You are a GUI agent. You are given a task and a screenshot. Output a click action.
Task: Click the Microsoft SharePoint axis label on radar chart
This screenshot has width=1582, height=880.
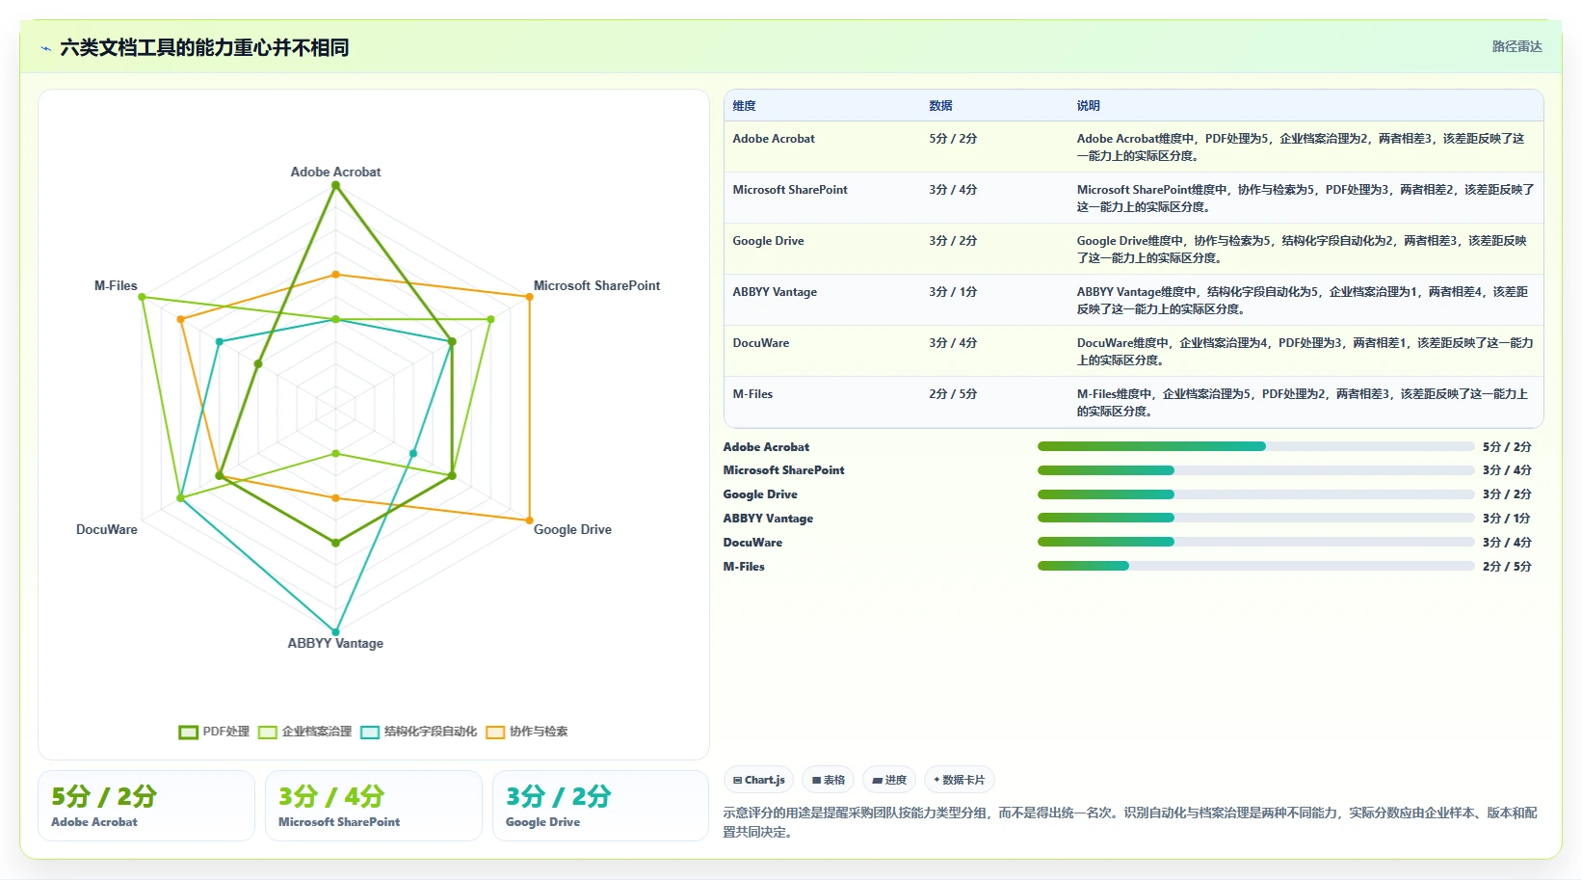[x=596, y=285]
